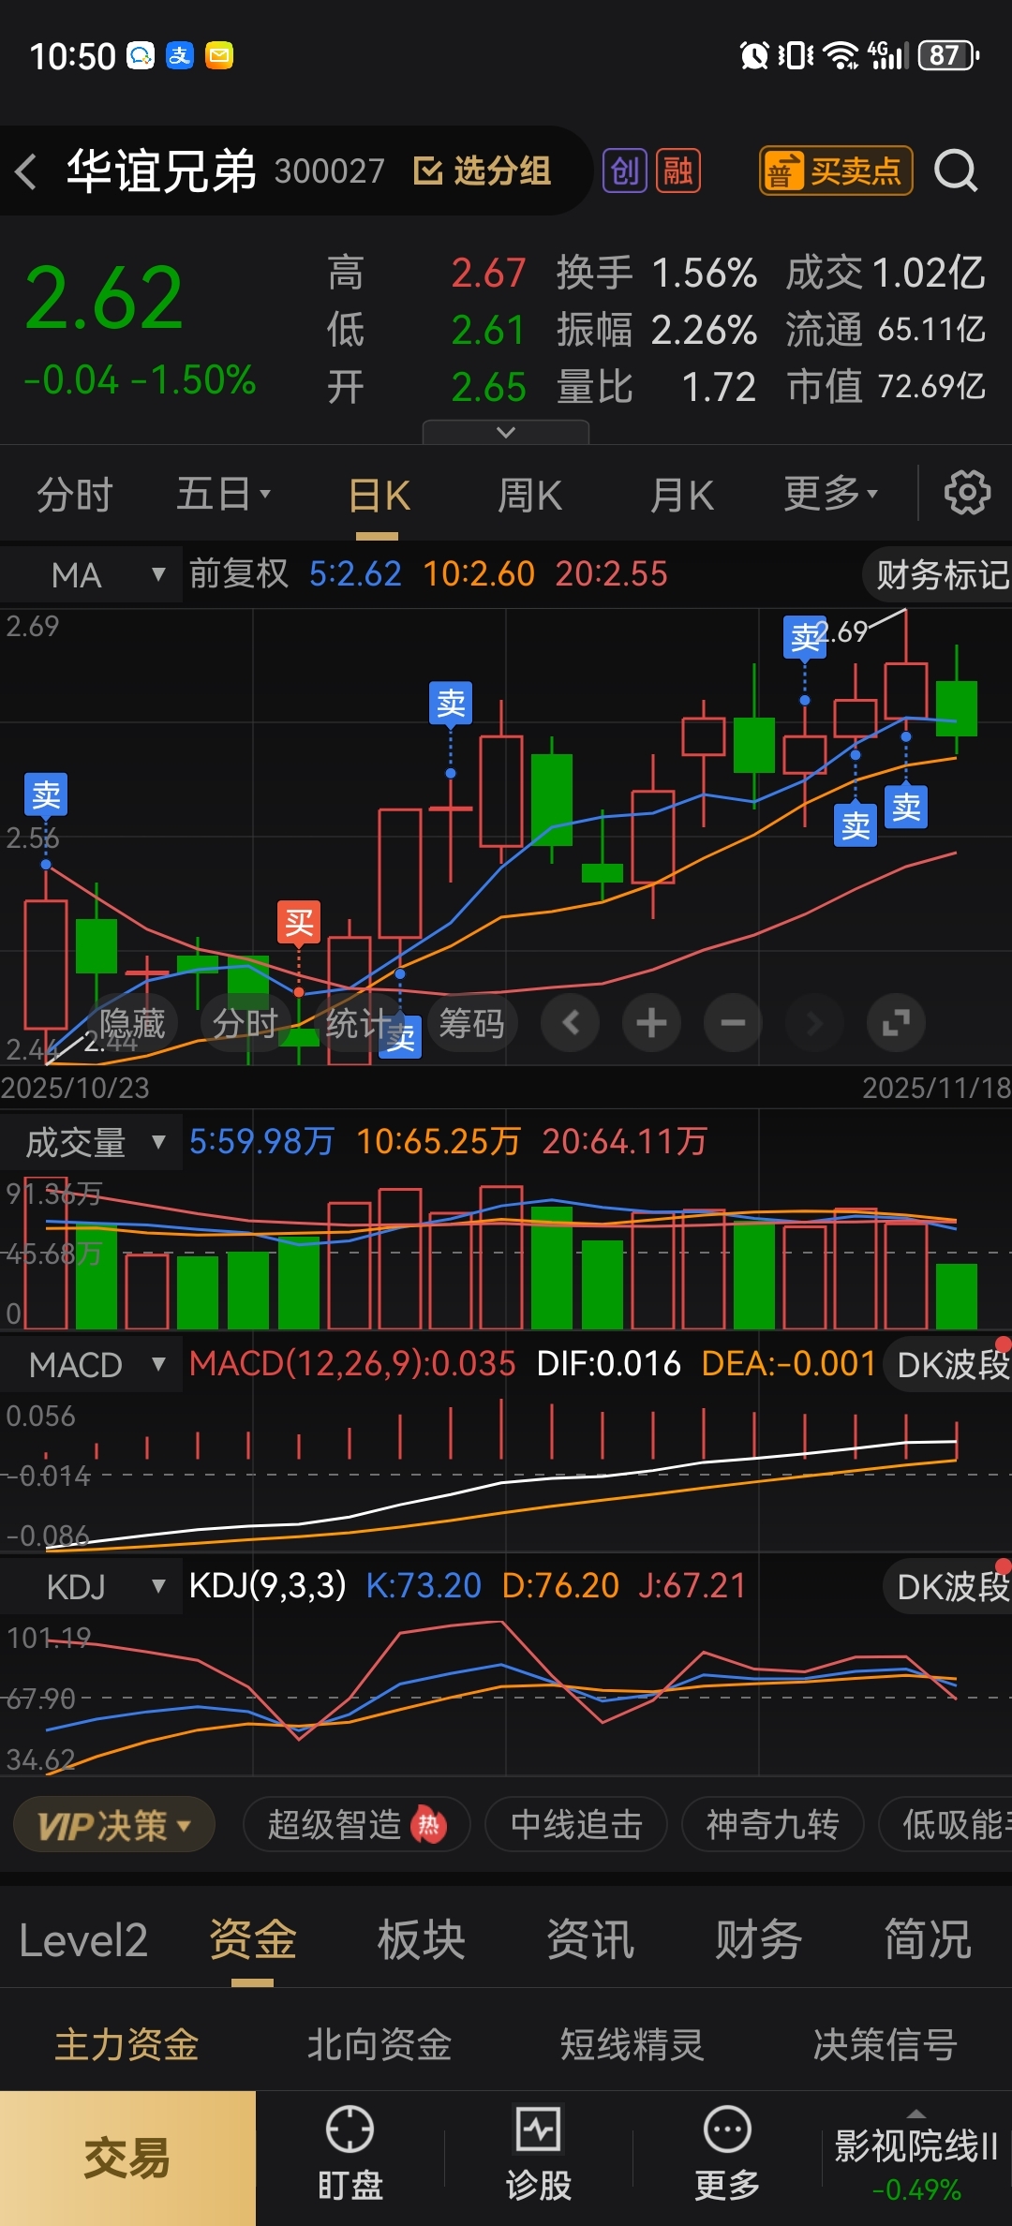Open 中线追击 strategy chip
Viewport: 1012px width, 2226px height.
coord(576,1825)
